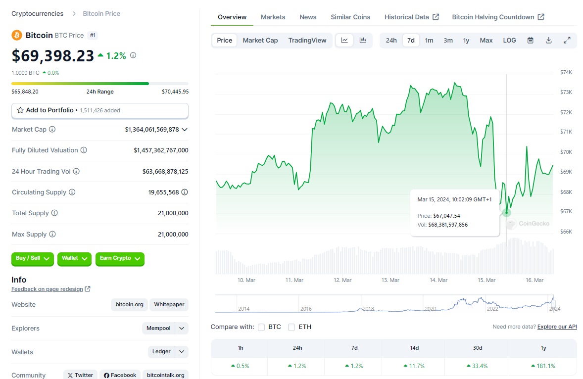Enable LOG scale on chart

coord(509,40)
